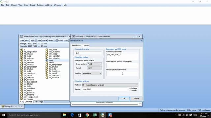Open the File menu
This screenshot has height=118, width=211.
[3, 5]
